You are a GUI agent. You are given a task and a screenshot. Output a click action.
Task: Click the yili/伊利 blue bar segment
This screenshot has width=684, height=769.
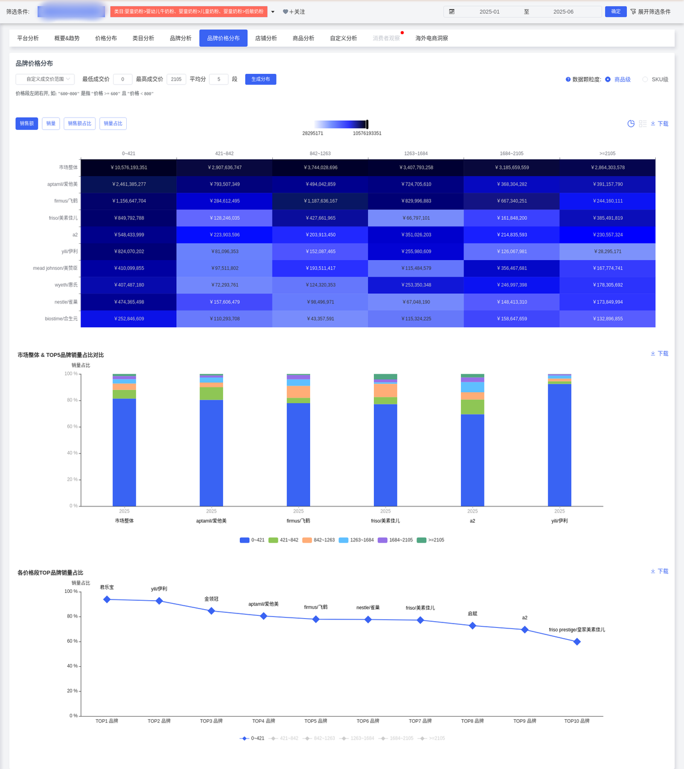click(560, 445)
